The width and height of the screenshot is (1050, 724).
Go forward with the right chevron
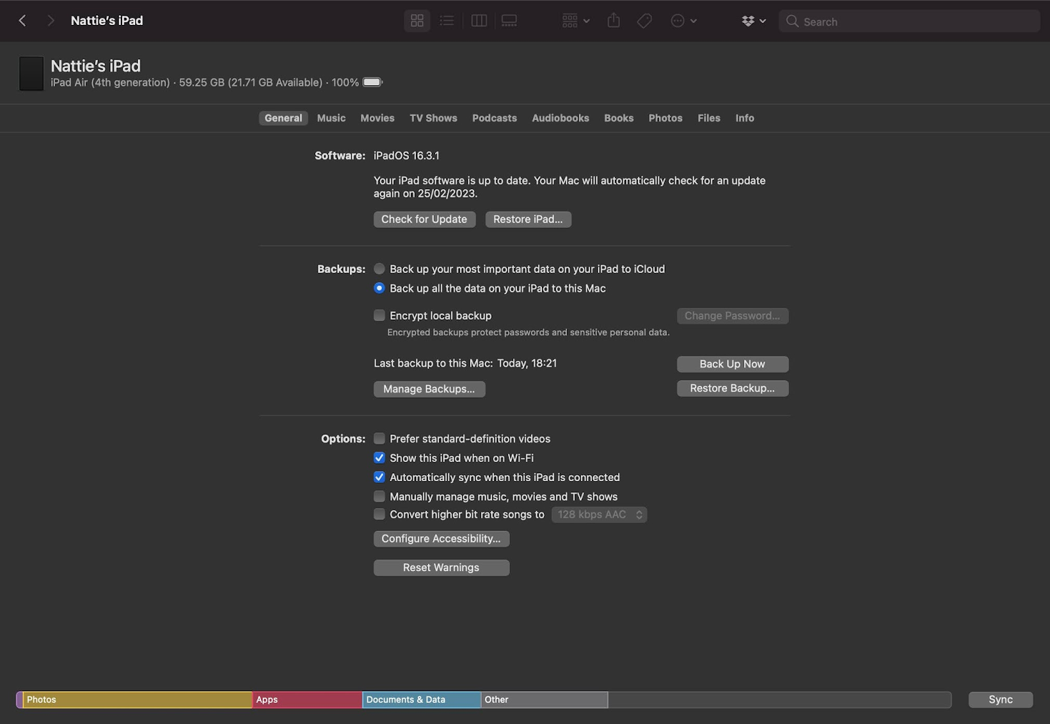pyautogui.click(x=51, y=21)
